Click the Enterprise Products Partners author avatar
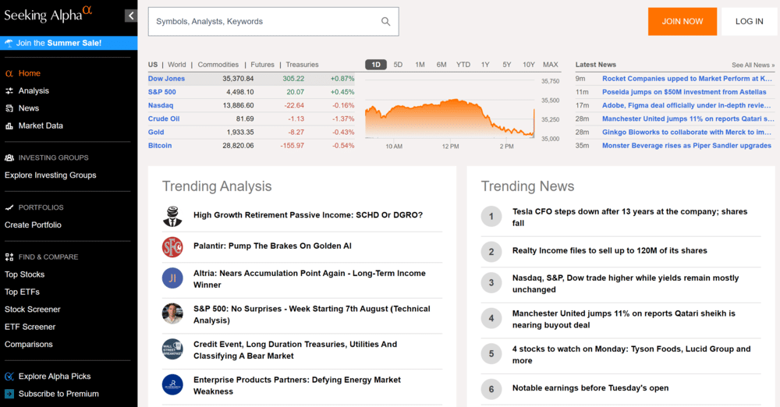This screenshot has height=407, width=780. (172, 384)
